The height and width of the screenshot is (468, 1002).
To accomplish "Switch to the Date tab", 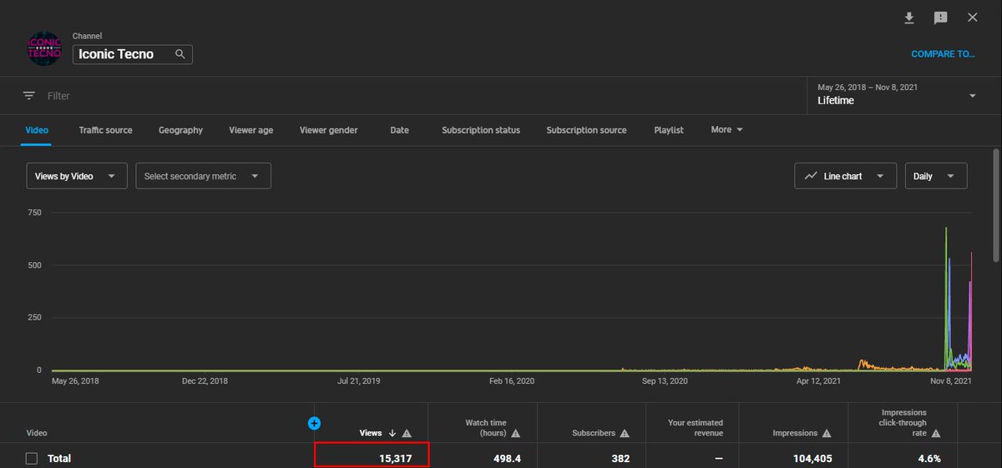I will 399,130.
